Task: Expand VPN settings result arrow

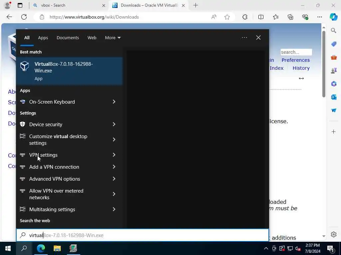Action: coord(114,155)
